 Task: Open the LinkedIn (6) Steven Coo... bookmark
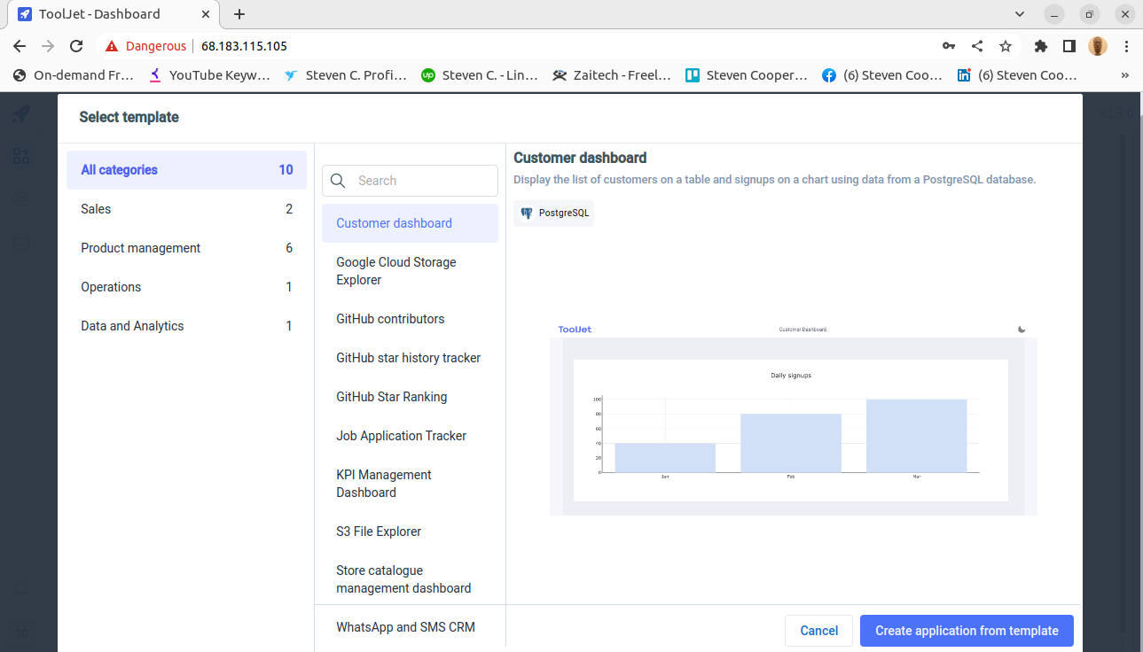coord(1017,75)
